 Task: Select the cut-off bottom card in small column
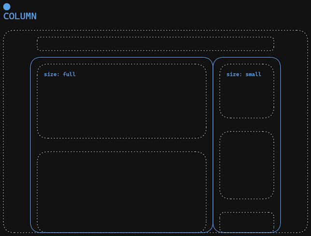(247, 223)
